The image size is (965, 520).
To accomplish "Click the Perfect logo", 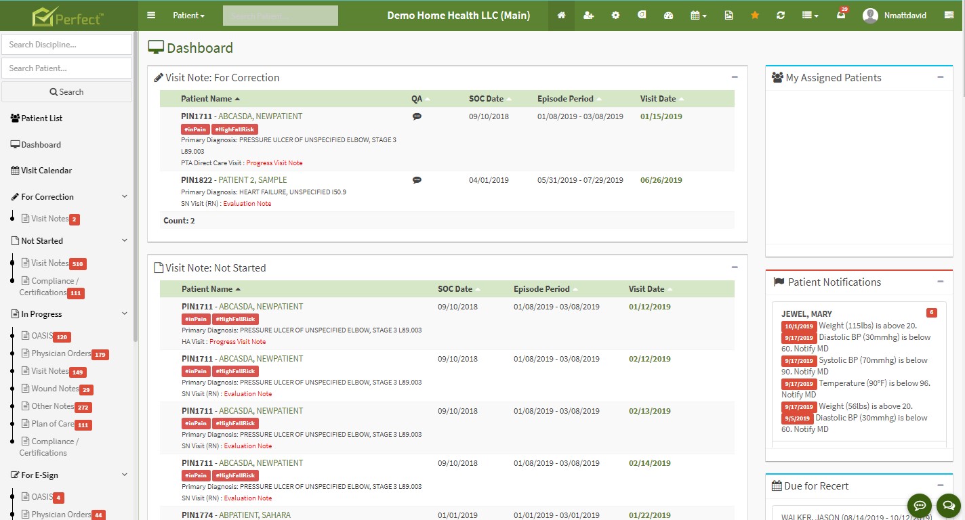I will tap(68, 16).
